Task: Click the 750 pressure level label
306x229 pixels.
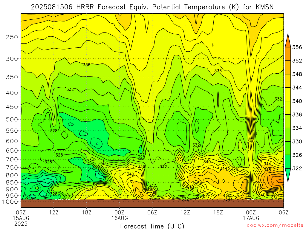Action: 12,168
